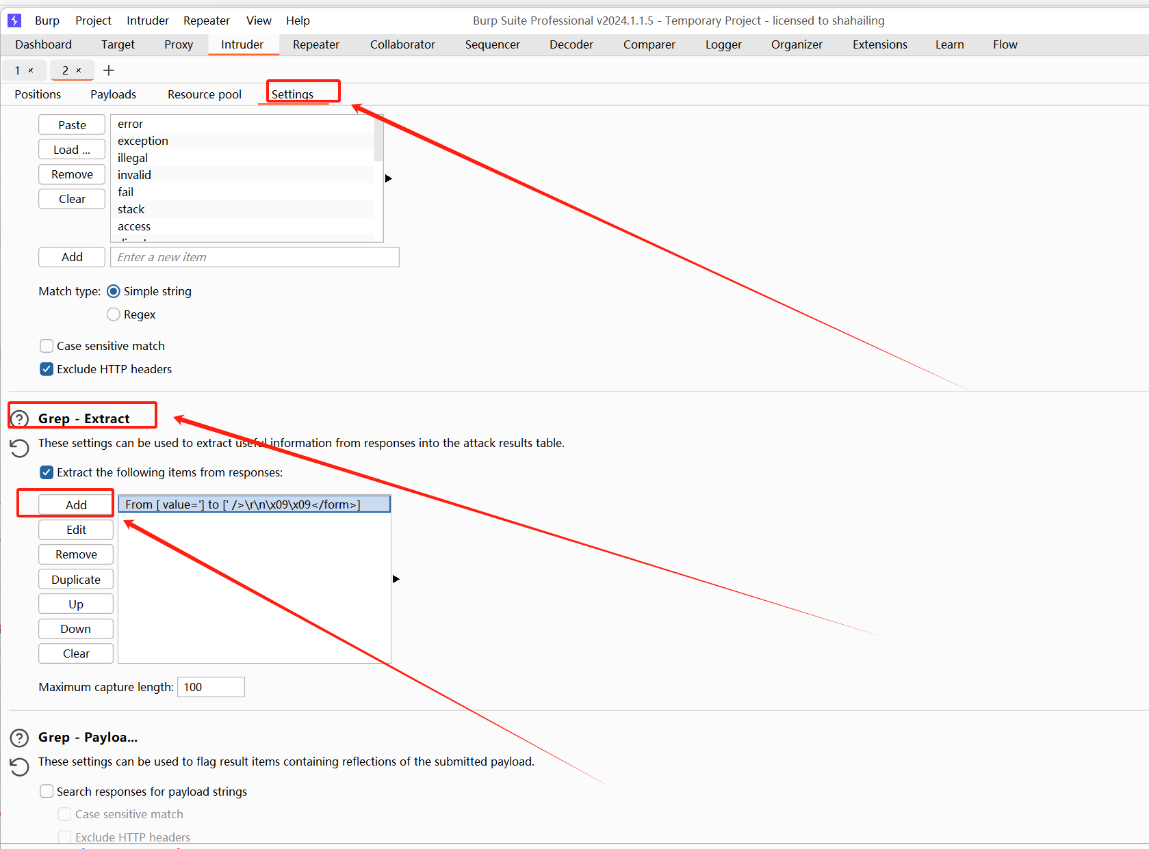The height and width of the screenshot is (849, 1149).
Task: Click Edit for extract item
Action: (x=76, y=530)
